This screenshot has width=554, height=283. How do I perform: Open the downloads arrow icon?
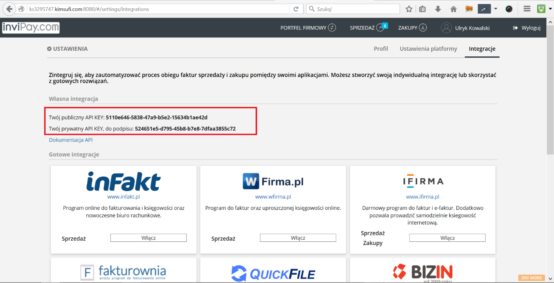coord(438,9)
